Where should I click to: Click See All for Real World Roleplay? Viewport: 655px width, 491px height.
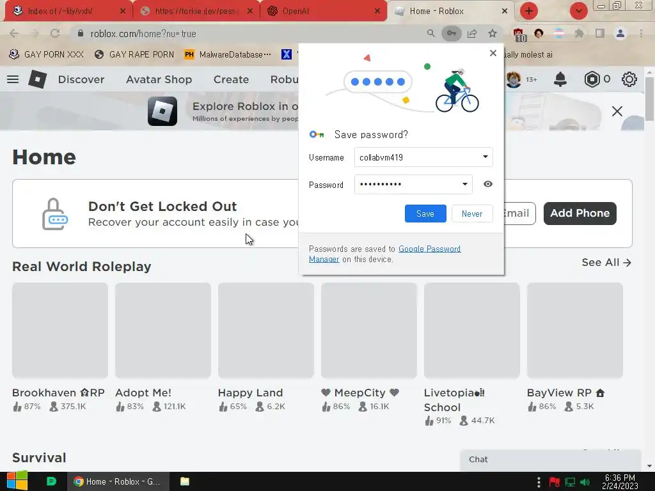pyautogui.click(x=606, y=262)
